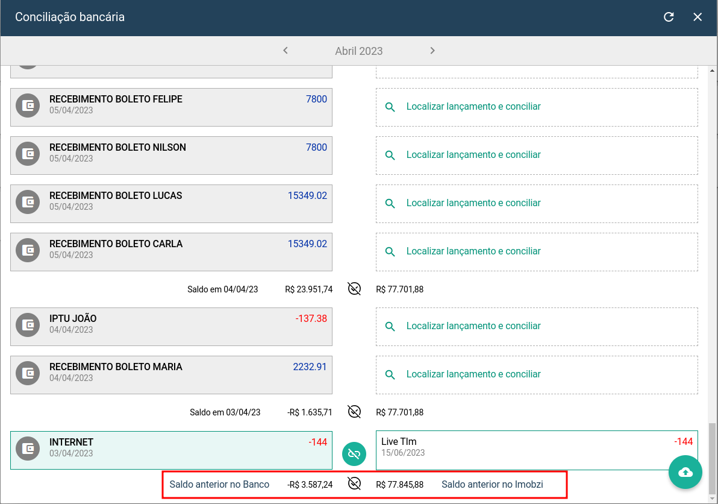Click search icon in the CARLA row
This screenshot has width=718, height=504.
coord(390,251)
